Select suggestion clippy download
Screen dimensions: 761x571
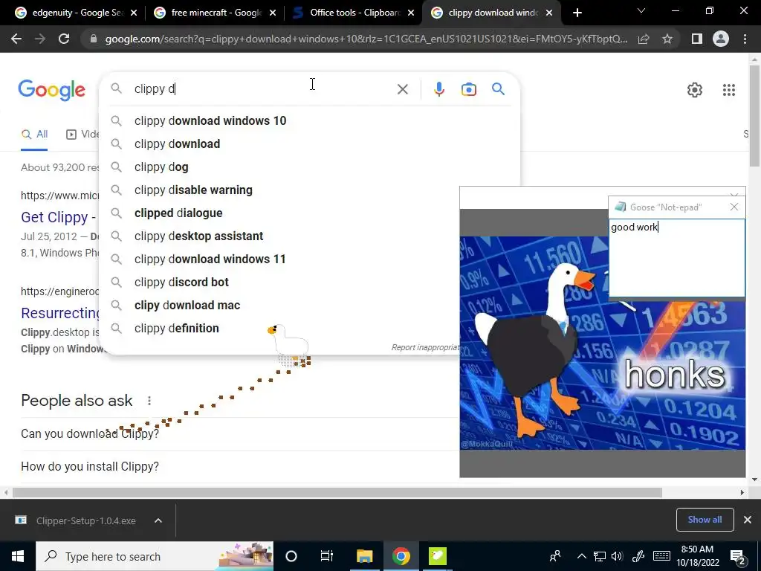tap(310, 143)
